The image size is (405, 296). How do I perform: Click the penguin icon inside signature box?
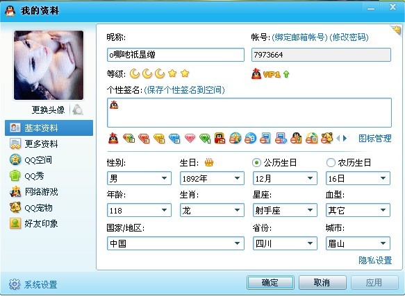[114, 105]
